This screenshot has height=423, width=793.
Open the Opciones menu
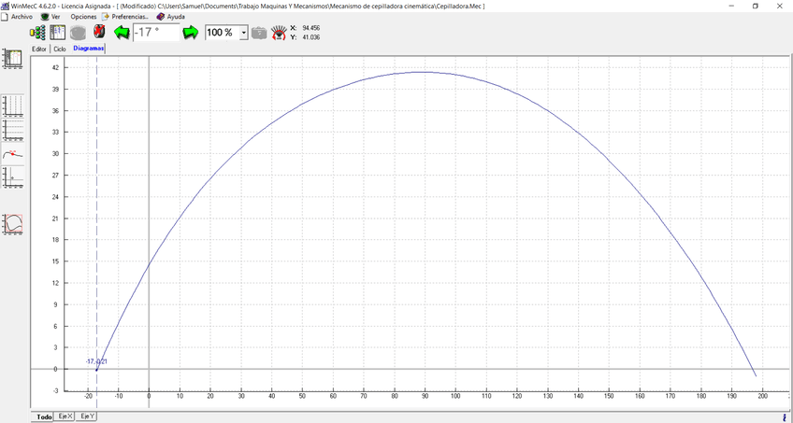pos(83,17)
